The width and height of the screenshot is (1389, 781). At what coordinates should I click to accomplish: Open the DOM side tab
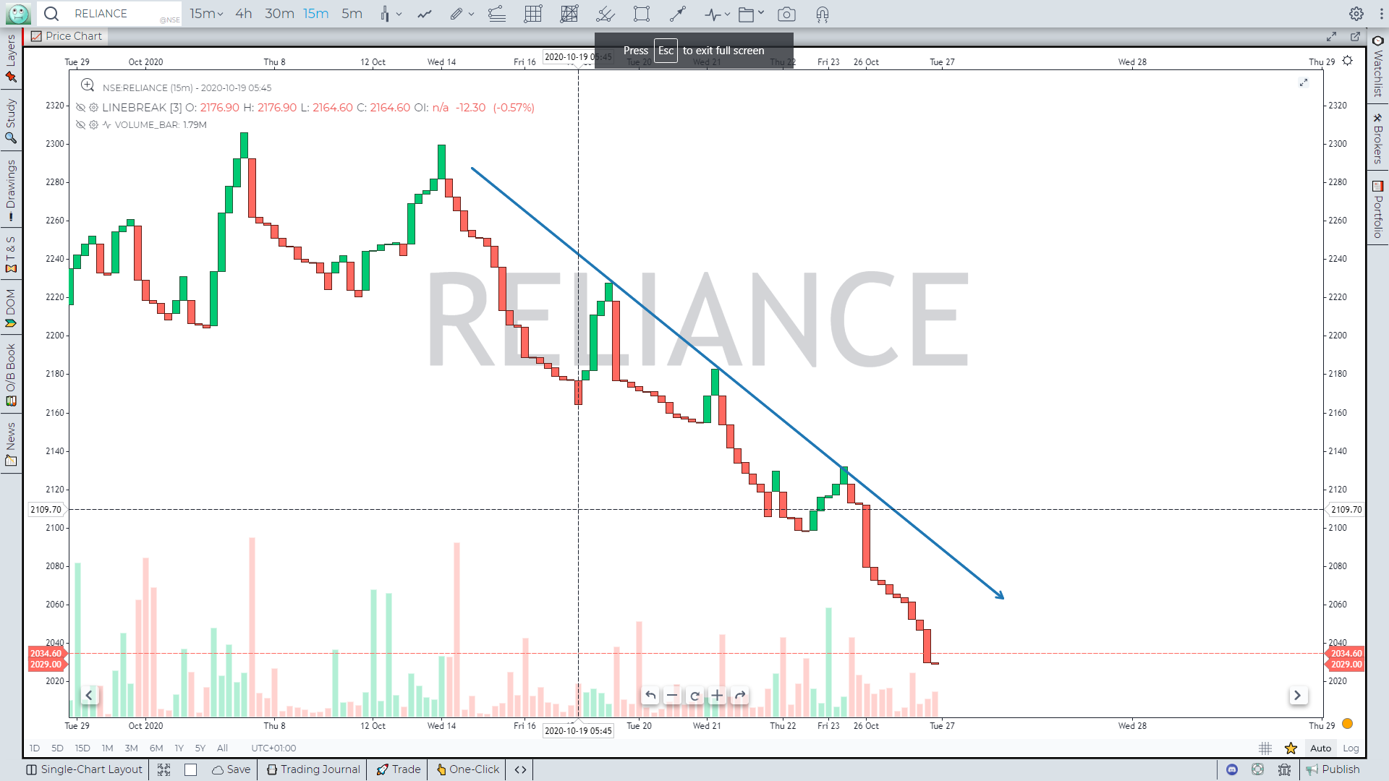(x=11, y=308)
